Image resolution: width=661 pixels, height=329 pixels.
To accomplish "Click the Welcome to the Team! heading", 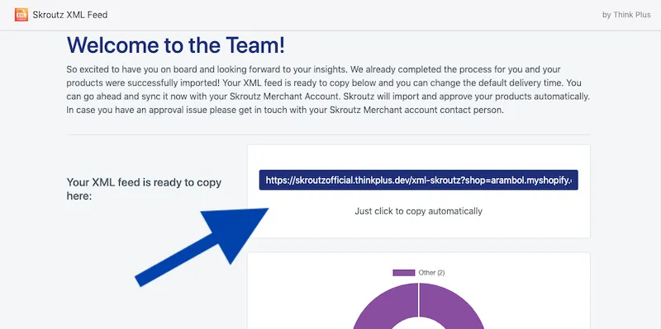I will (176, 45).
